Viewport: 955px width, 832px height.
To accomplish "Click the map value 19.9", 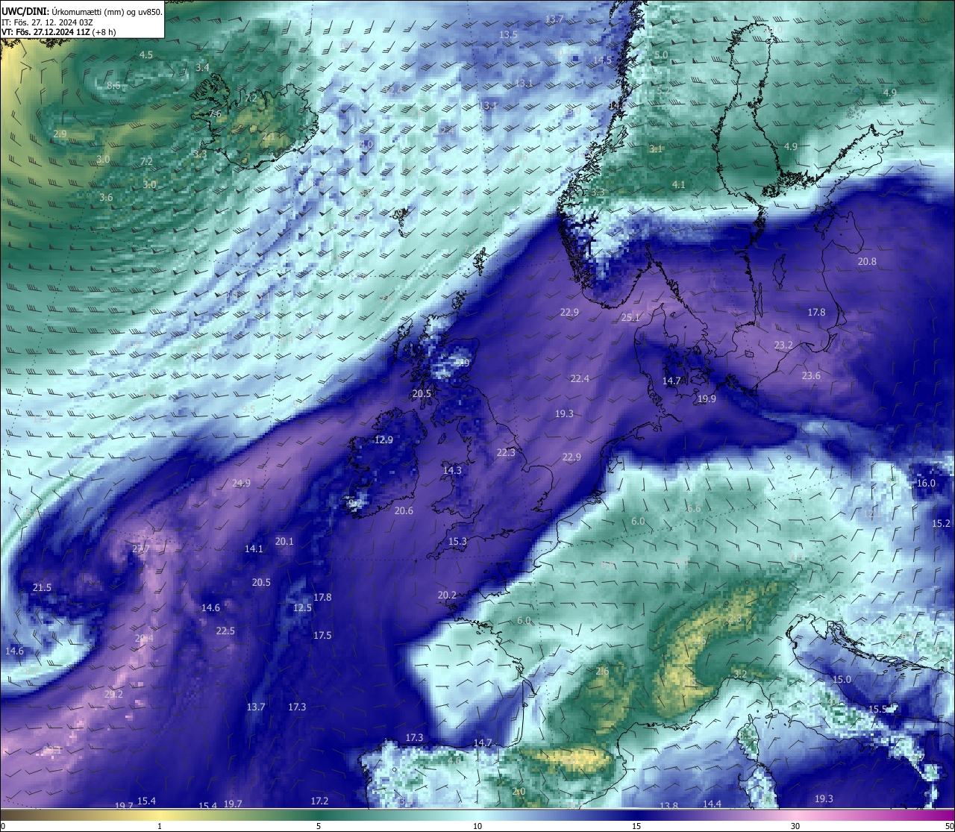I will tap(707, 399).
